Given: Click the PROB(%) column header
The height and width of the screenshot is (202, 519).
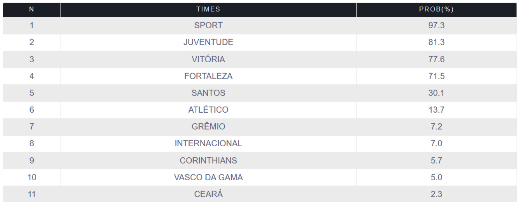Looking at the screenshot, I should [436, 9].
